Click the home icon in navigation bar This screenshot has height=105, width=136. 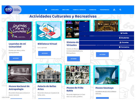(46, 10)
